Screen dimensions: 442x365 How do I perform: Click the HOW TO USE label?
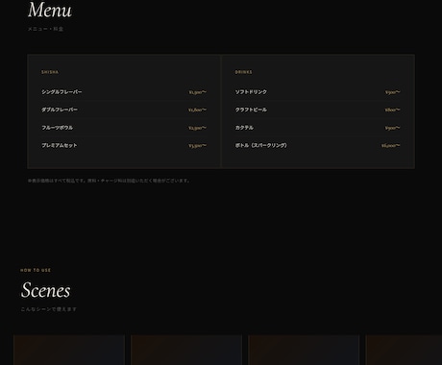[36, 270]
